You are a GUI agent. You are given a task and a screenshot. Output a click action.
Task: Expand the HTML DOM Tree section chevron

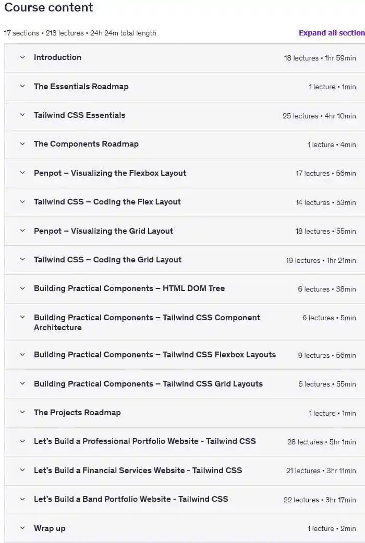click(22, 288)
